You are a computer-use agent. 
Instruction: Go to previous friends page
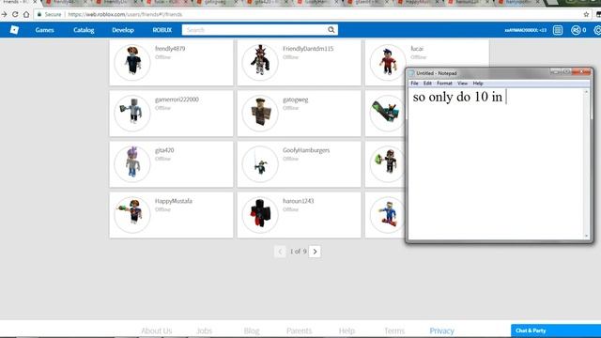click(280, 252)
